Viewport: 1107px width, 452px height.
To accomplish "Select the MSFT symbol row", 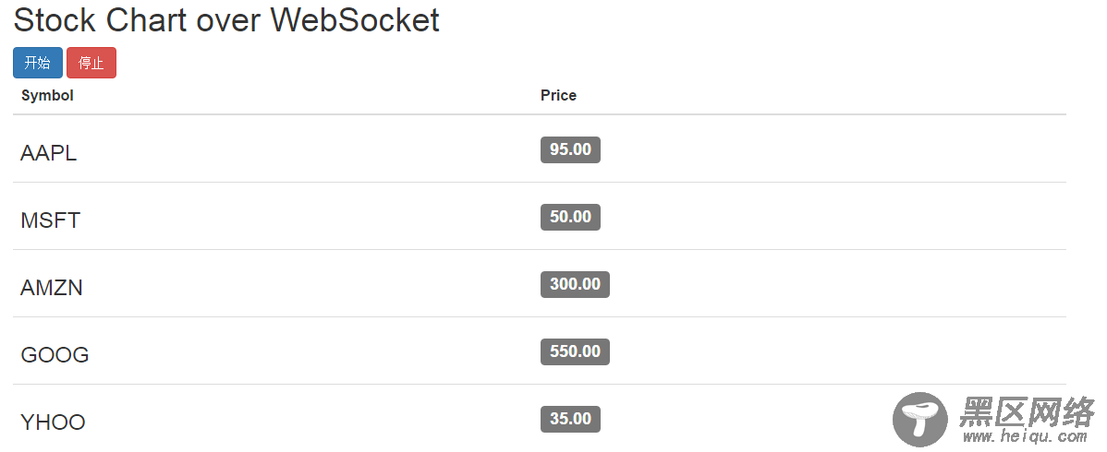I will 540,217.
